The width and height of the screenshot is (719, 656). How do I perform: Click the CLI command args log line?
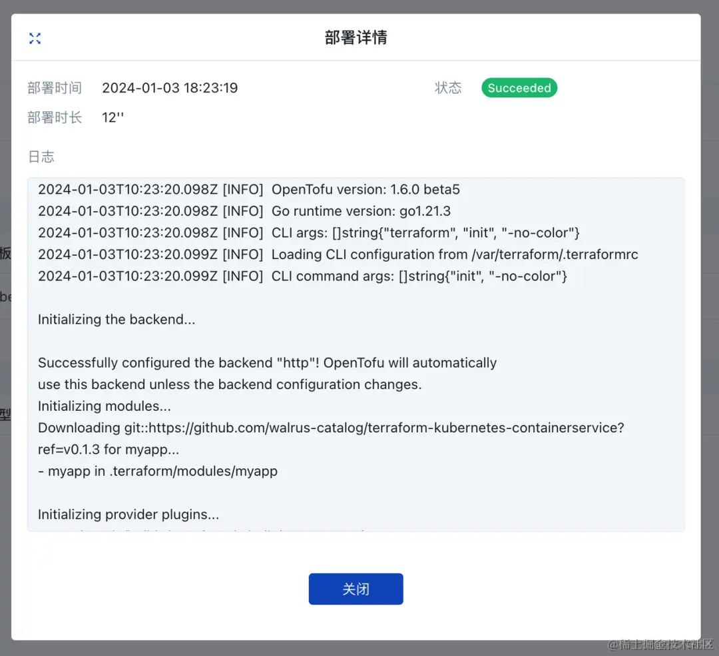coord(303,276)
